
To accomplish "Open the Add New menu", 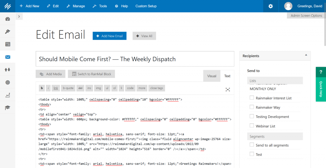I will pos(29,6).
